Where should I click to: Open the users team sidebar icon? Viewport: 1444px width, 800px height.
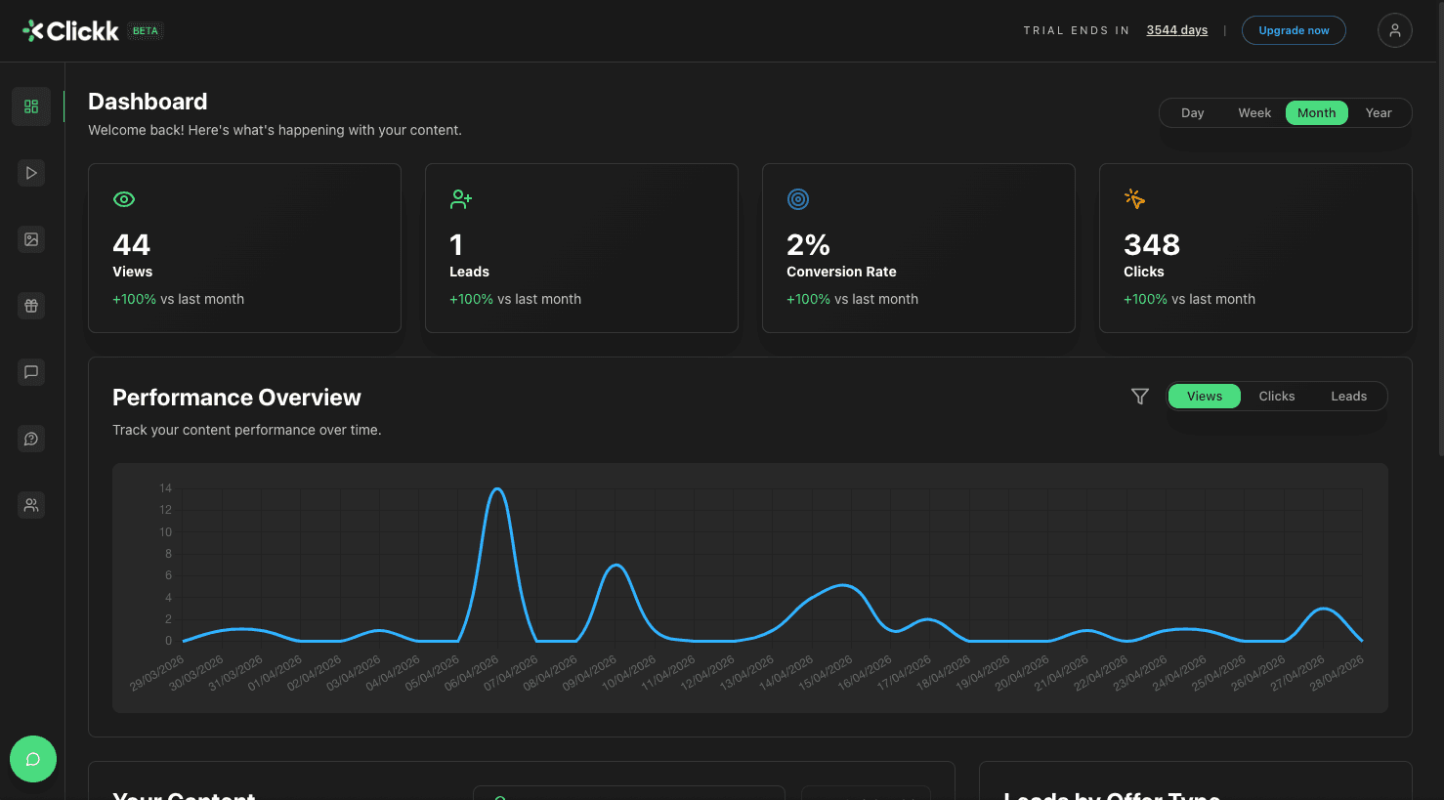pos(31,505)
